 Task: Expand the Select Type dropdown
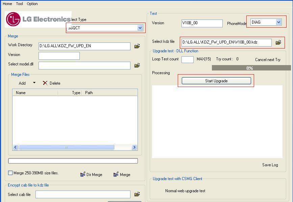pyautogui.click(x=140, y=28)
